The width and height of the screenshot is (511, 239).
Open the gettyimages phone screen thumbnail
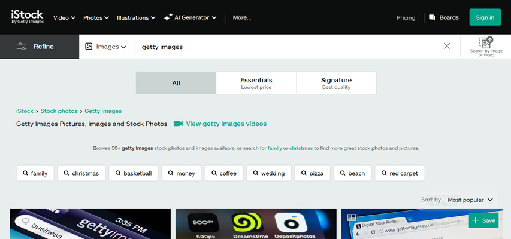[90, 223]
